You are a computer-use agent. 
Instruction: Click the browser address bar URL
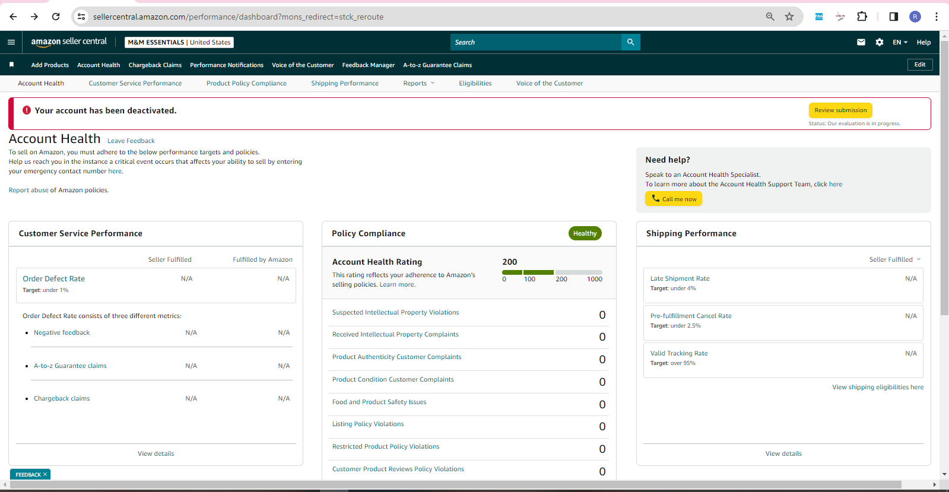coord(238,17)
